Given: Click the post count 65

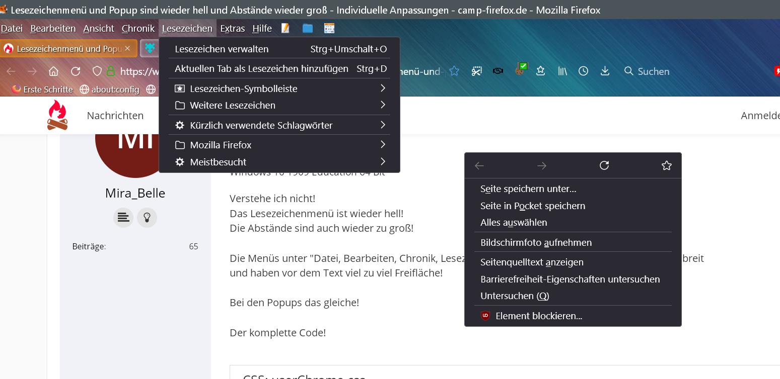Looking at the screenshot, I should pos(193,246).
